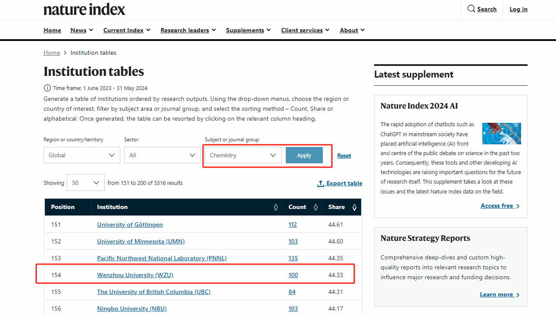Open the Supplements menu
This screenshot has width=556, height=315.
coord(248,30)
